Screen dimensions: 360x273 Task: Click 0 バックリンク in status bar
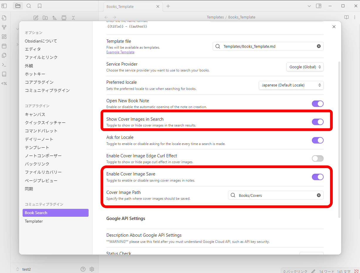pyautogui.click(x=295, y=271)
